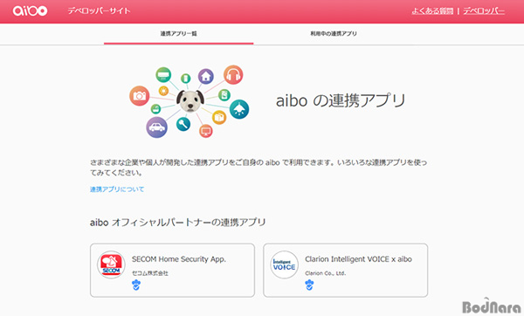
Task: Open the デベロッパーサイト header title
Action: [99, 10]
